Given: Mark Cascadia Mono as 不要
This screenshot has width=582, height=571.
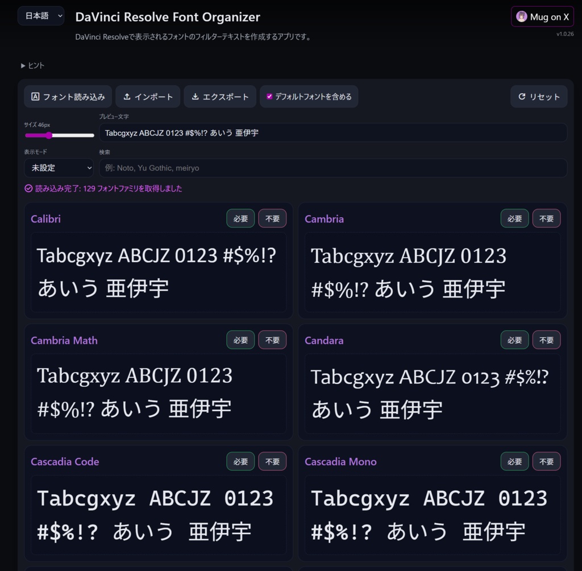Looking at the screenshot, I should coord(546,461).
